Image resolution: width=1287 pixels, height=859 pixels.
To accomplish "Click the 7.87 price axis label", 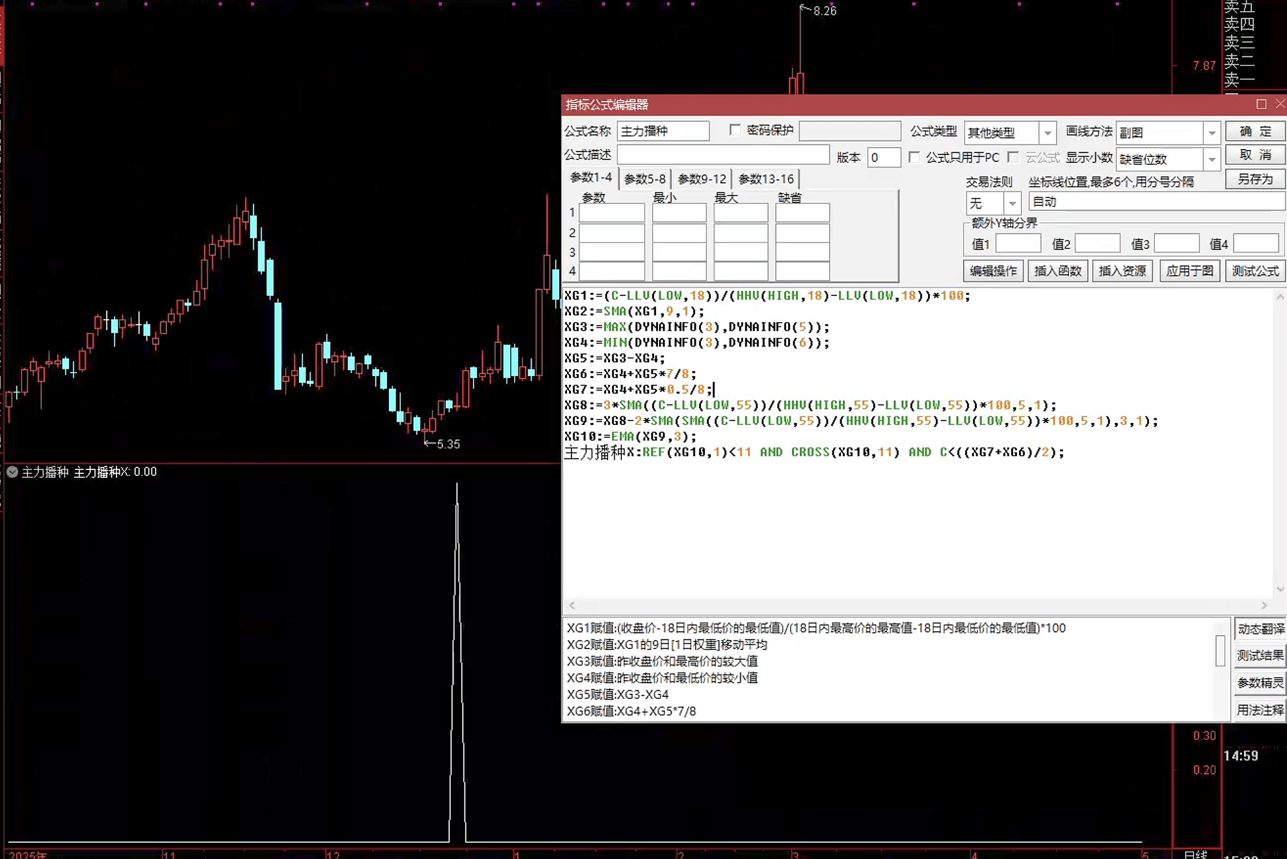I will pos(1204,66).
